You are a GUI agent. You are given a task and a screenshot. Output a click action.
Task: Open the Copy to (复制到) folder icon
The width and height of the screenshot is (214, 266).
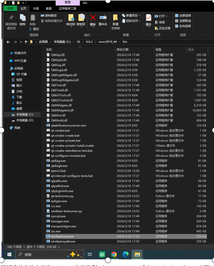(81, 18)
